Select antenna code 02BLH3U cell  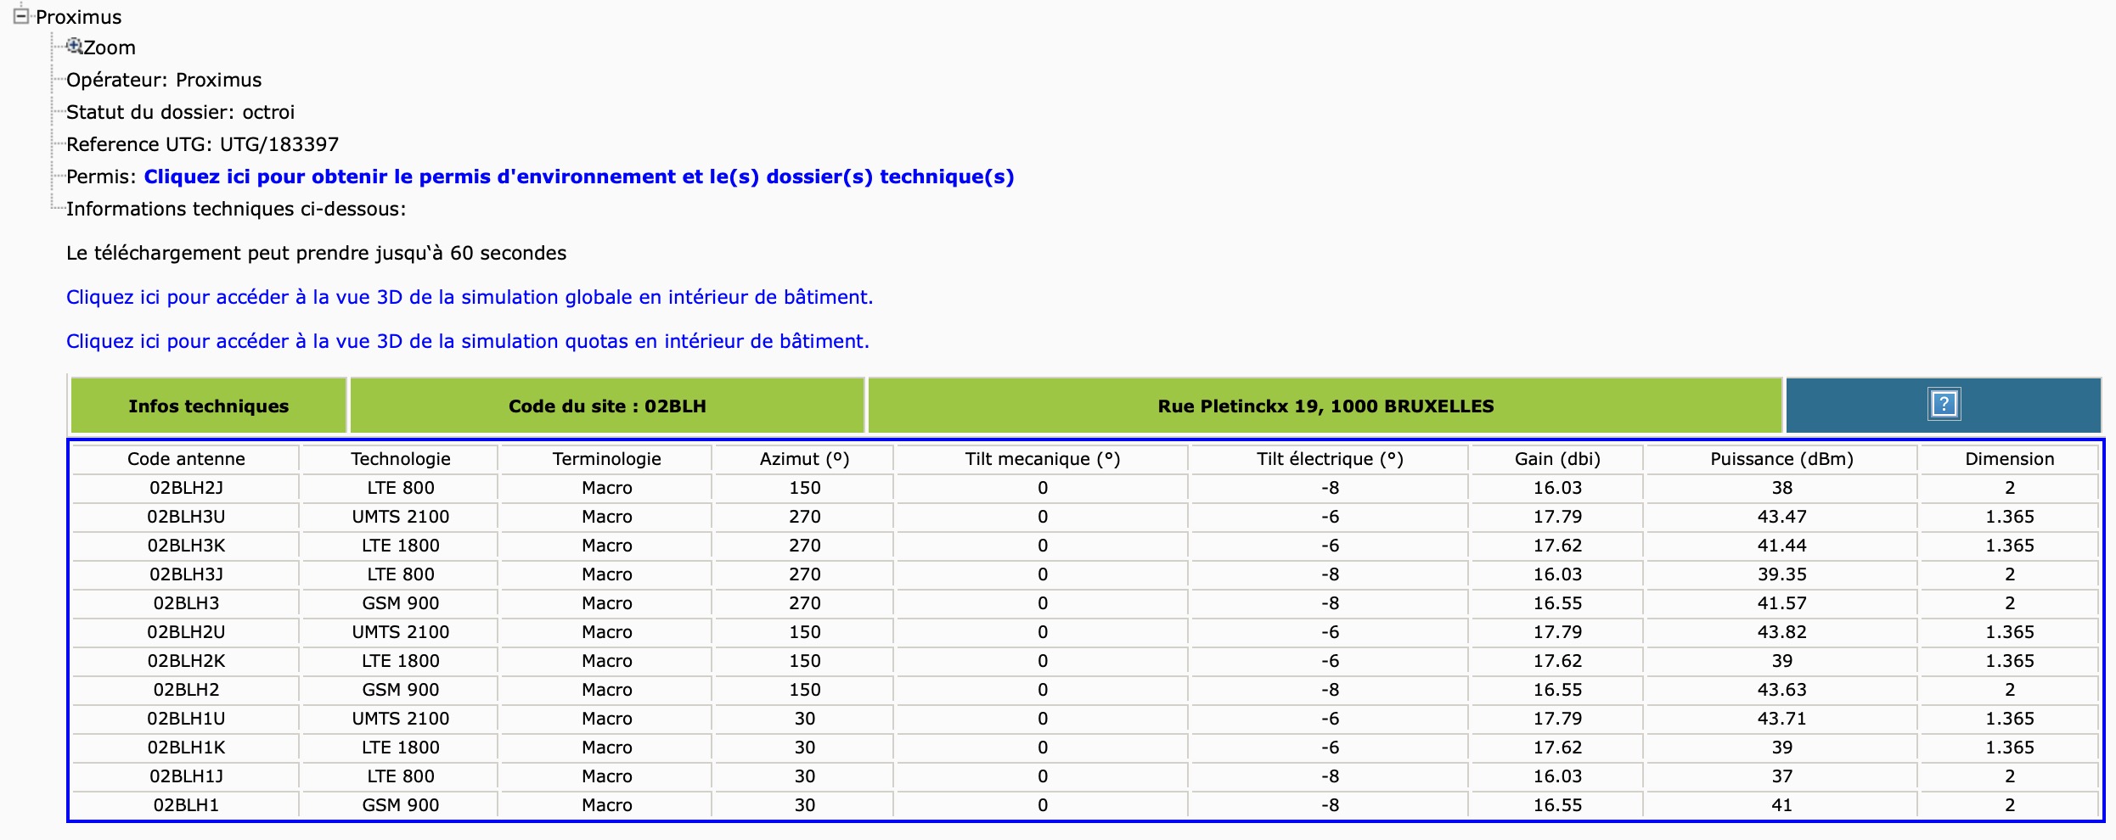tap(186, 517)
